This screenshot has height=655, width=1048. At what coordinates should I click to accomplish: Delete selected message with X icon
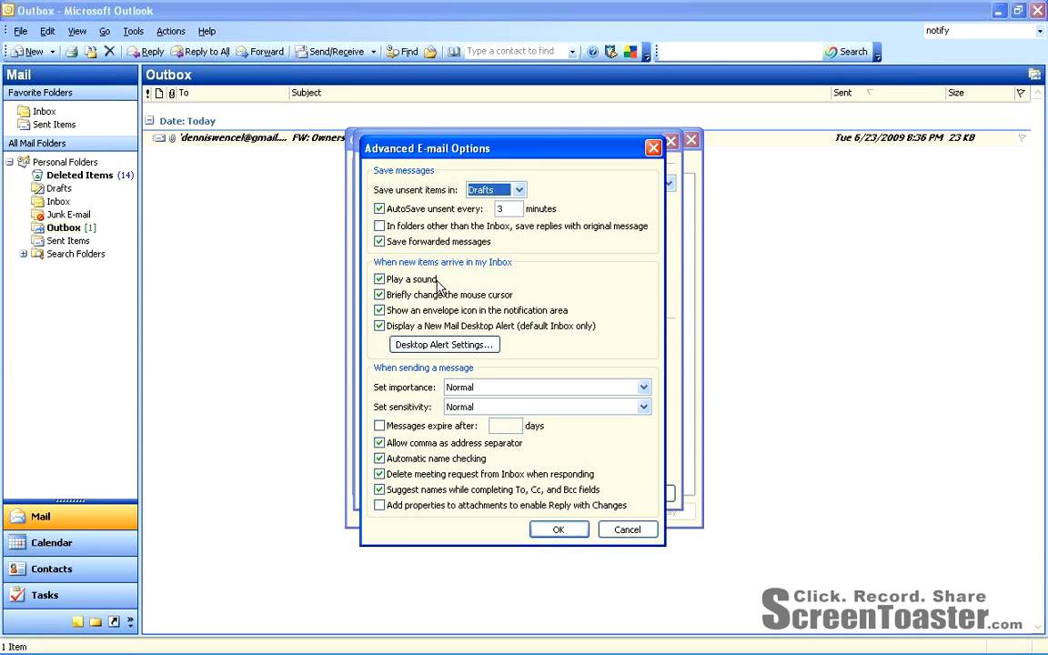pos(109,52)
